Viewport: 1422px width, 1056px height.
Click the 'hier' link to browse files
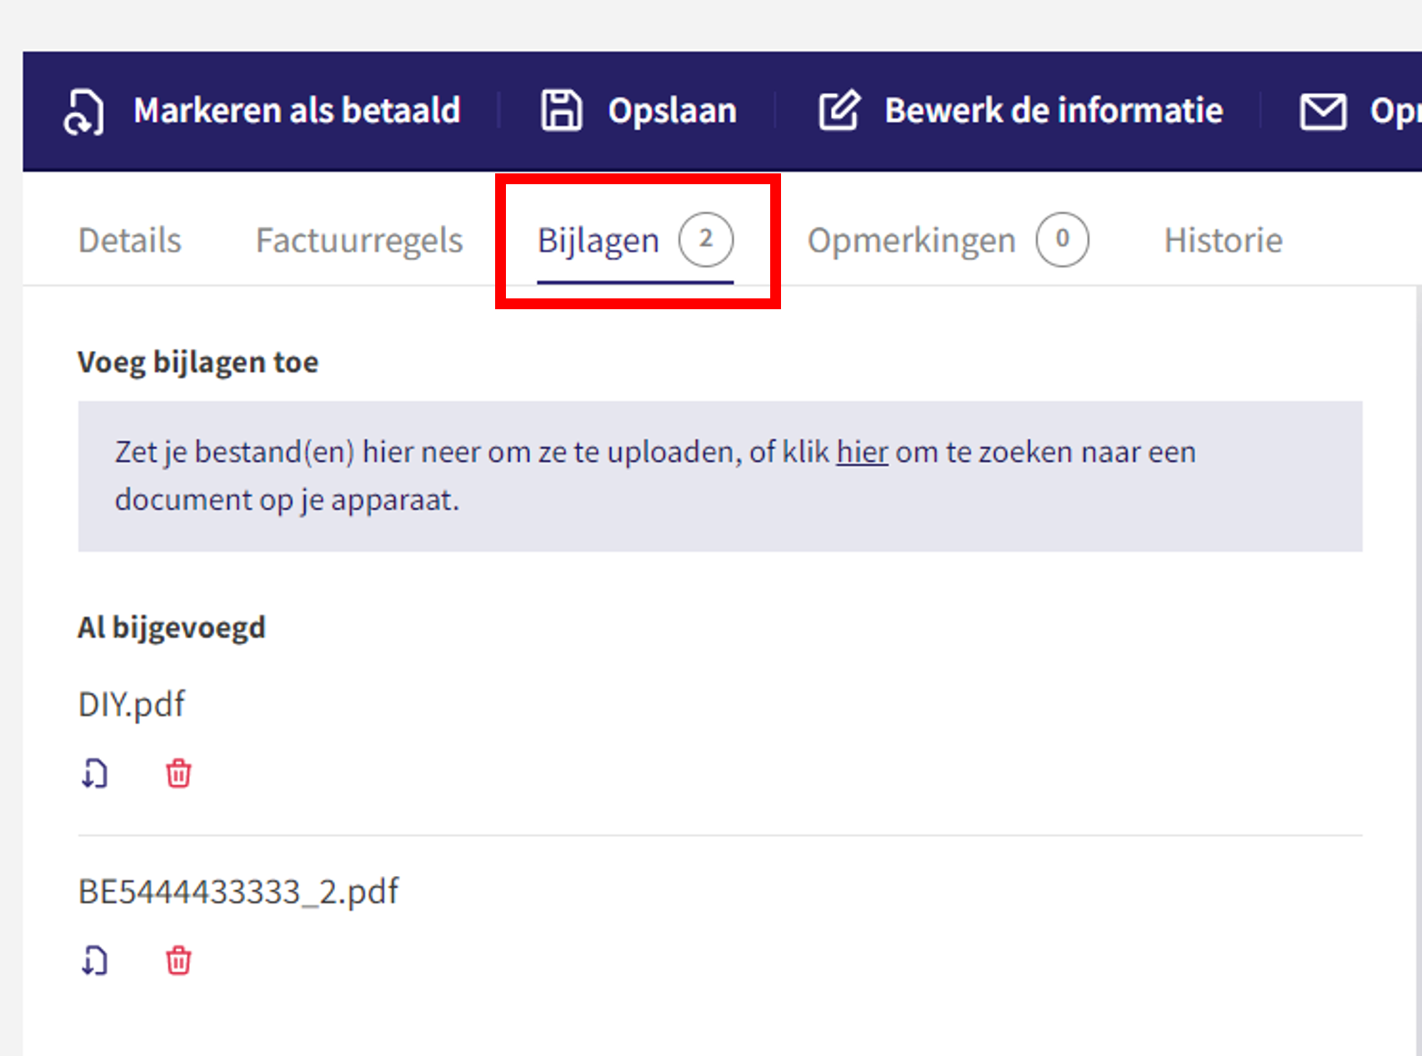coord(862,452)
